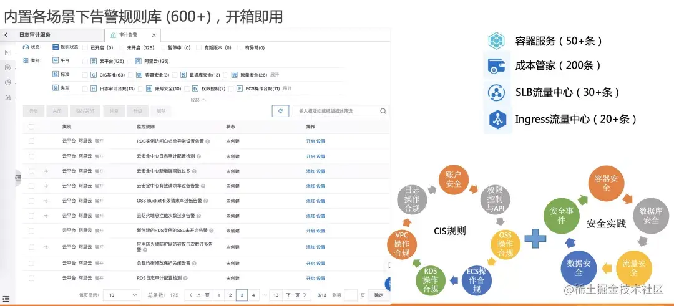Click the help icon beside RDS实例访问白名单异常设置告警
Viewport: 674px width, 306px height.
coord(208,141)
